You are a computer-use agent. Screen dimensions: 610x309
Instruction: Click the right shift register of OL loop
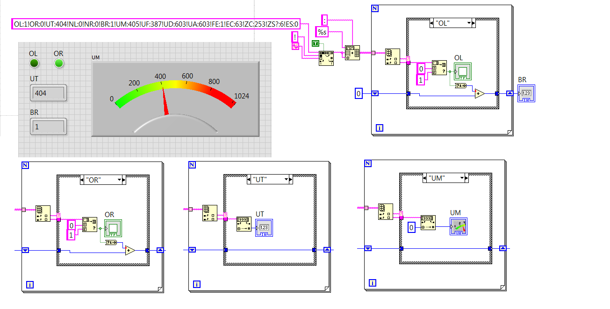click(510, 93)
